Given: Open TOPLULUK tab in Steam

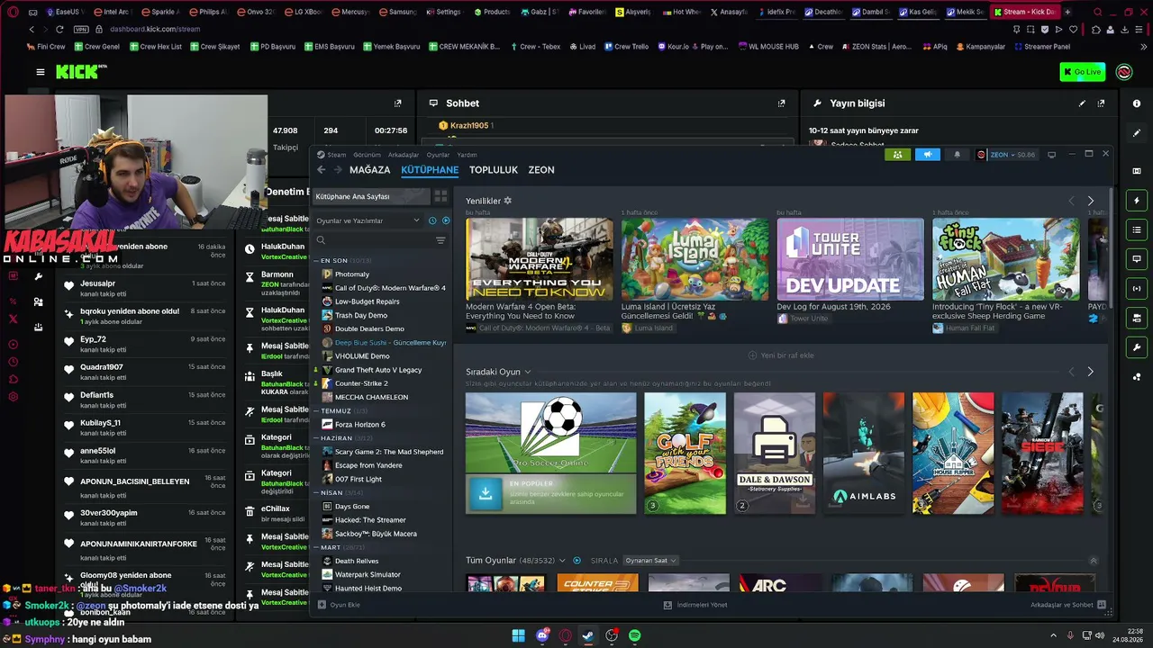Looking at the screenshot, I should pos(494,170).
